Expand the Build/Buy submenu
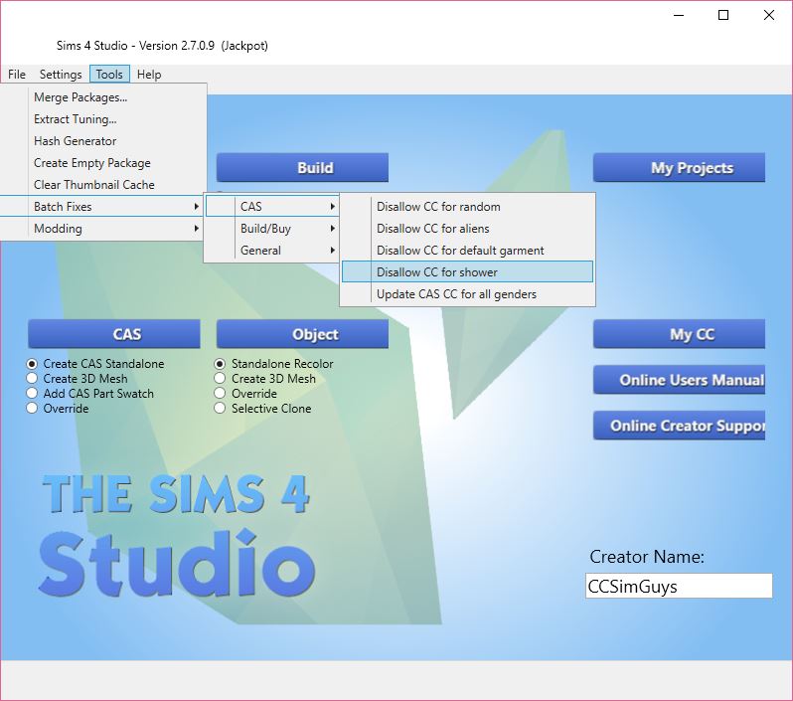The height and width of the screenshot is (701, 793). tap(272, 229)
